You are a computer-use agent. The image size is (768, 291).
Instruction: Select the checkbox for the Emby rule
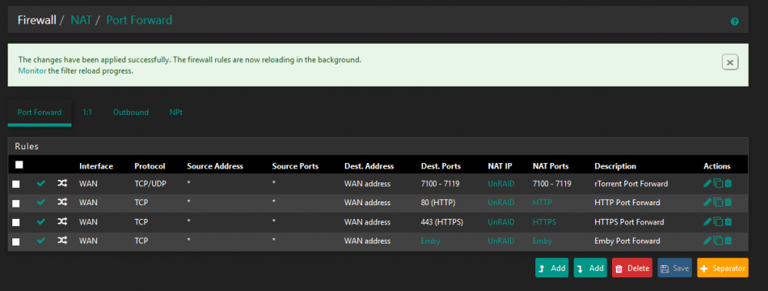(x=16, y=242)
